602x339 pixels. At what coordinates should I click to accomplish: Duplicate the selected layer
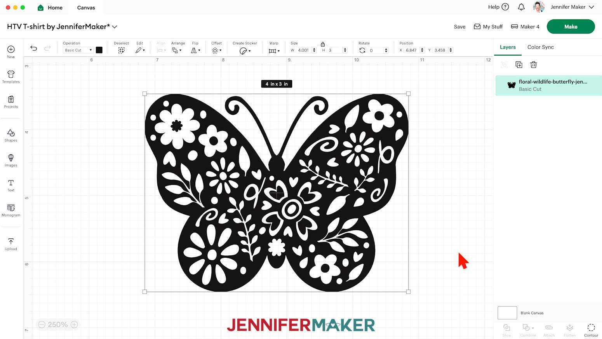point(519,65)
